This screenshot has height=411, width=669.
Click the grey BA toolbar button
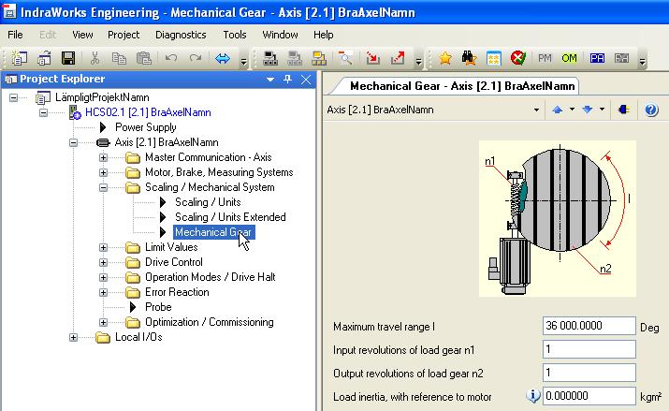[621, 58]
